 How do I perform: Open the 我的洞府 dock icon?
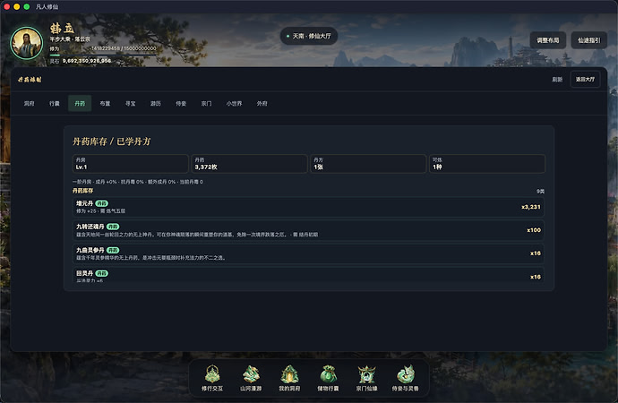click(289, 378)
